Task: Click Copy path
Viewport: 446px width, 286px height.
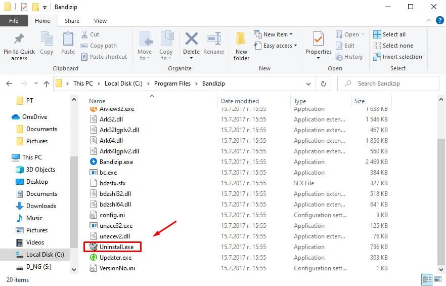Action: click(99, 46)
